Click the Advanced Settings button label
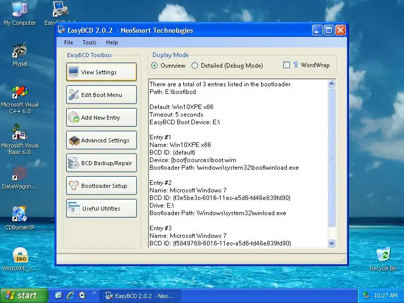The height and width of the screenshot is (303, 404). tap(105, 140)
